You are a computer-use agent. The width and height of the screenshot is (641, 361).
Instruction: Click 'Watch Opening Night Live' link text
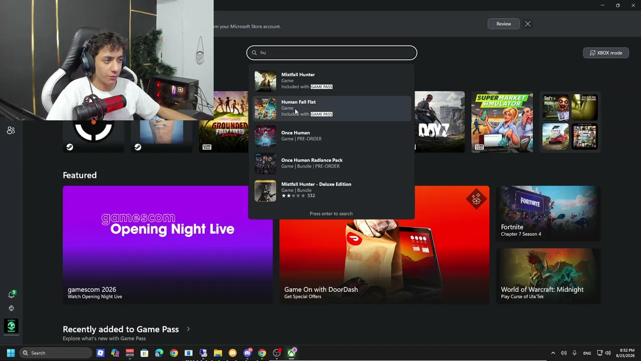[x=95, y=297]
